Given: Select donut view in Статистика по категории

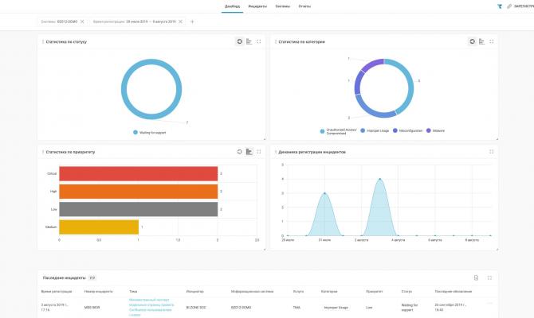Looking at the screenshot, I should [x=473, y=41].
